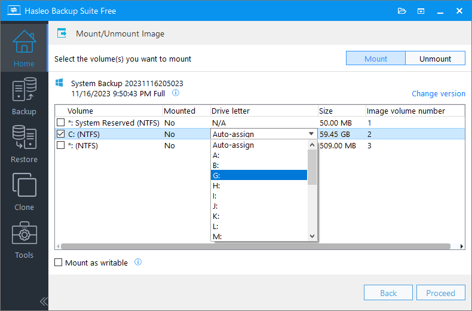Open the title bar dropdown menu icon
The image size is (472, 311).
[x=421, y=11]
